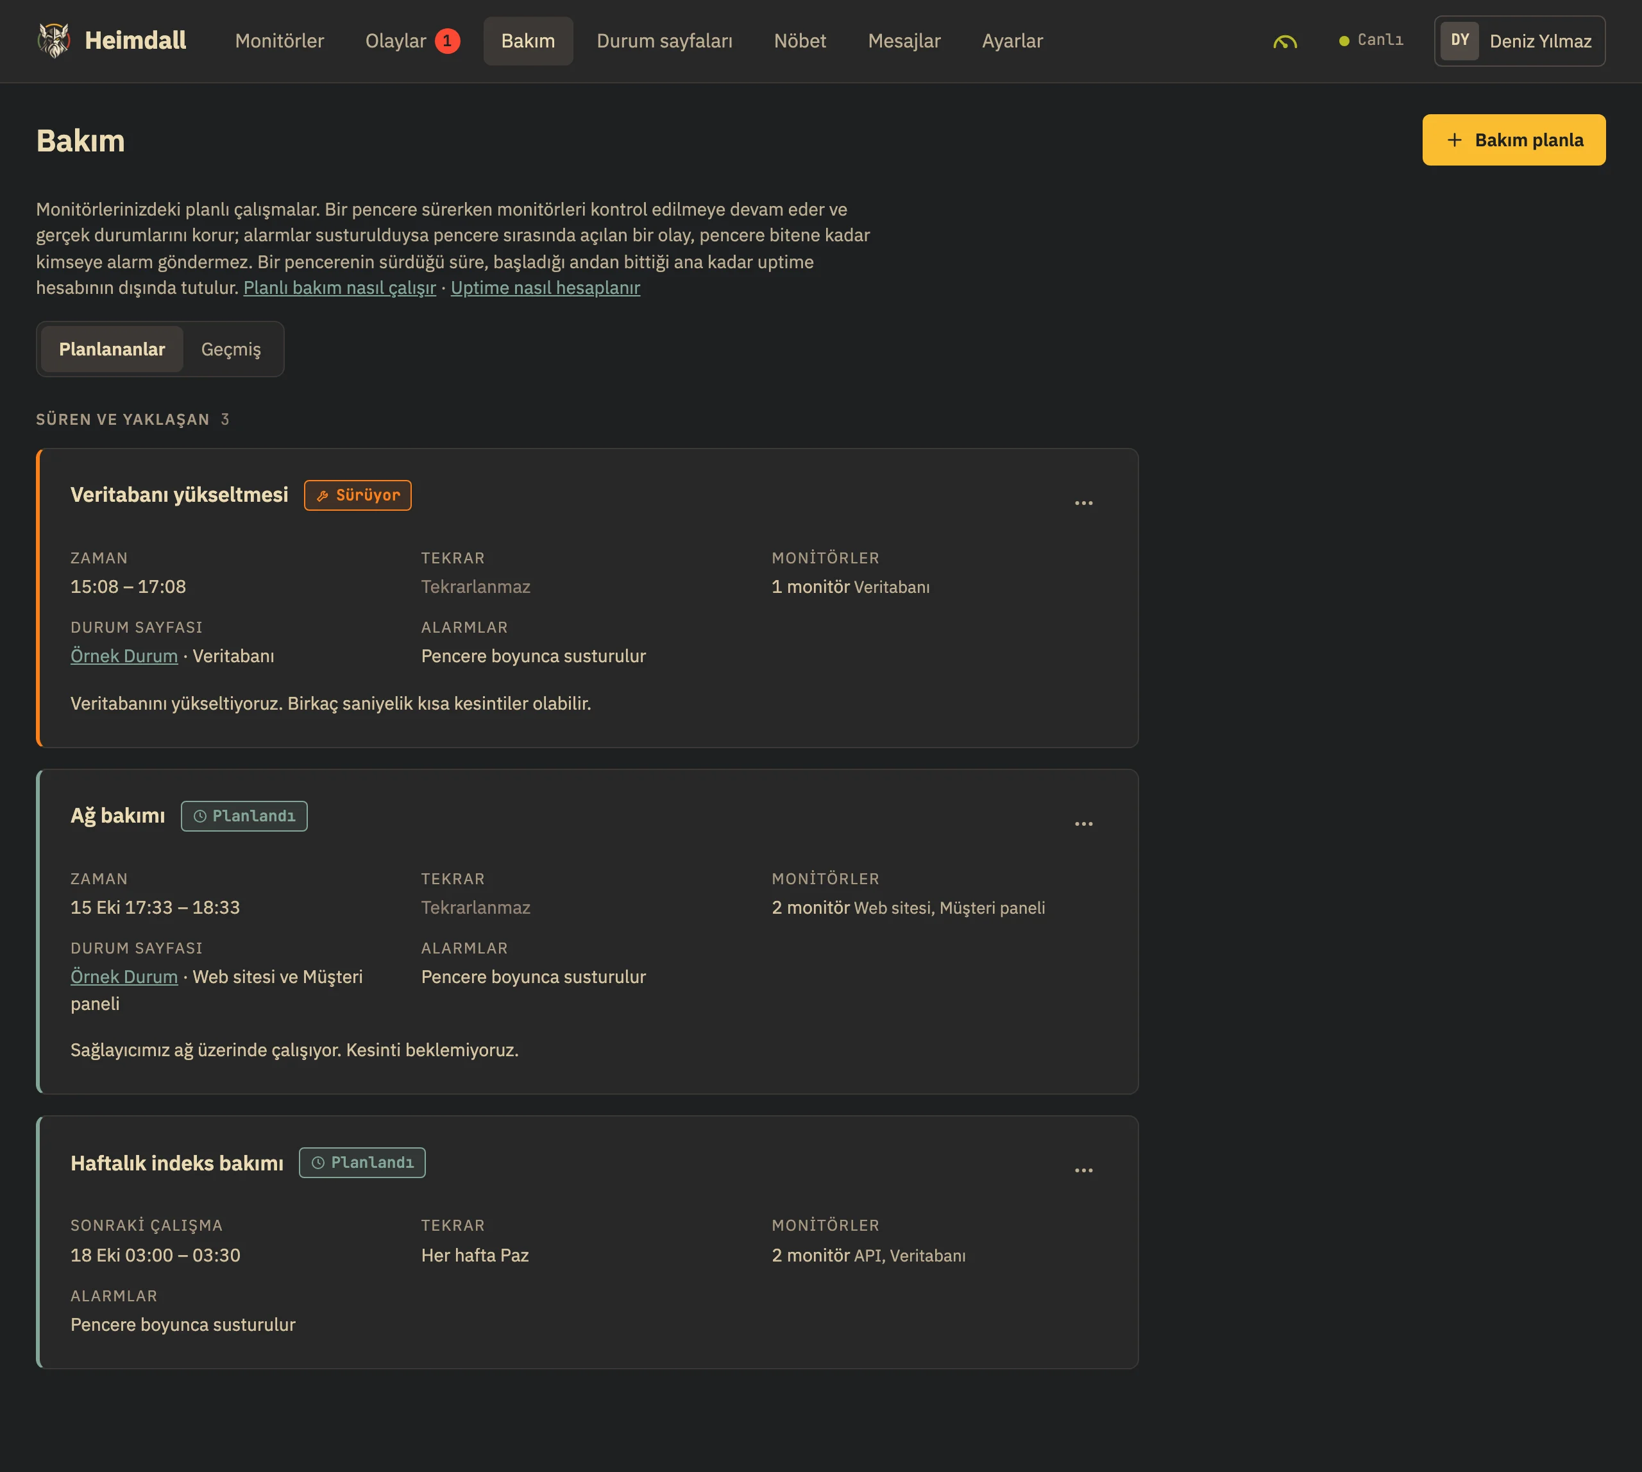Screen dimensions: 1642x1472
Task: Open the Monitörler navigation item
Action: pyautogui.click(x=279, y=40)
